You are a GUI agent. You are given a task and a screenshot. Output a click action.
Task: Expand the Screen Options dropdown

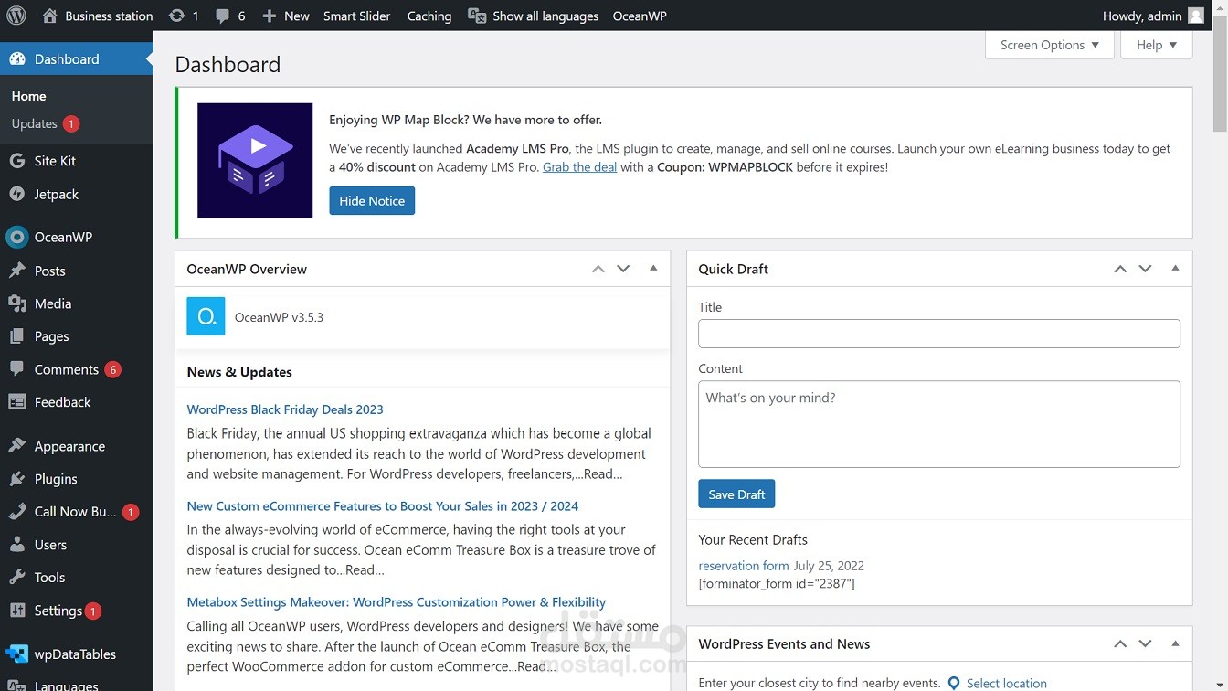[1049, 45]
